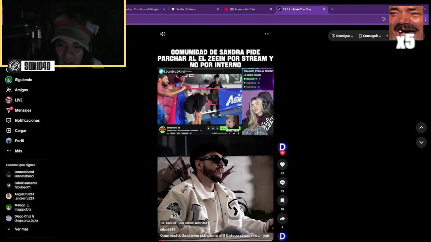Click the Conseguir app button

click(370, 36)
